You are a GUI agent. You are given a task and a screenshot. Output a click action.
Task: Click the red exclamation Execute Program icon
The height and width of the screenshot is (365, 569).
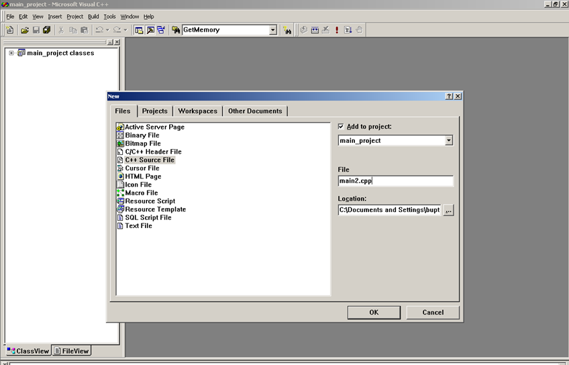(337, 30)
